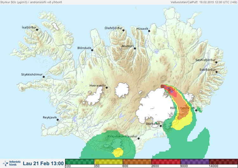
Task: Click the 'Höfn í Hornafirði' label
Action: [x=182, y=108]
